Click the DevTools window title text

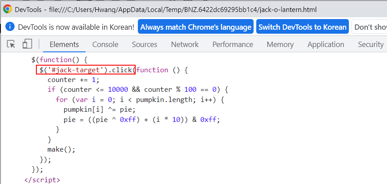click(x=166, y=10)
